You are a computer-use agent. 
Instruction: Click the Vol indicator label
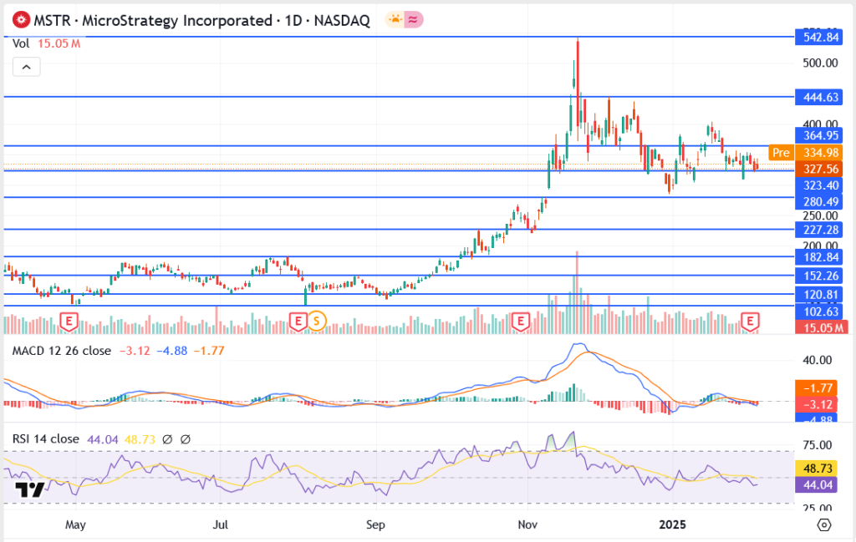(22, 44)
